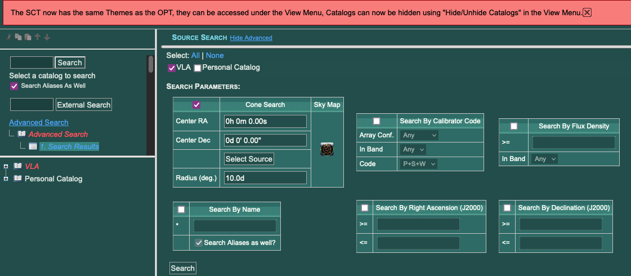Expand the VLA tree node
Image resolution: width=631 pixels, height=276 pixels.
point(6,166)
